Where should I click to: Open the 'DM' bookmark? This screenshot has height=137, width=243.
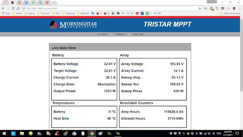[157, 13]
